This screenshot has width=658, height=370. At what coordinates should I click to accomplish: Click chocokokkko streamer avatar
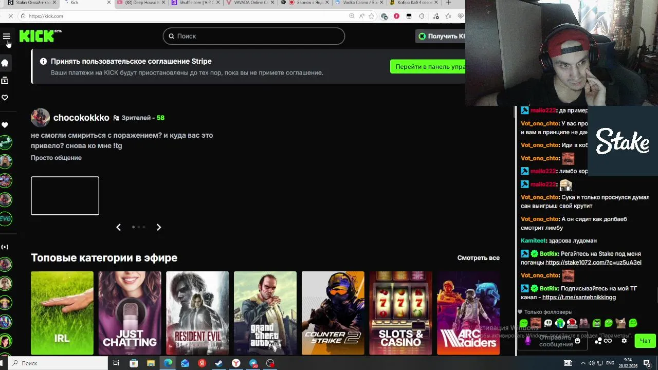coord(40,118)
